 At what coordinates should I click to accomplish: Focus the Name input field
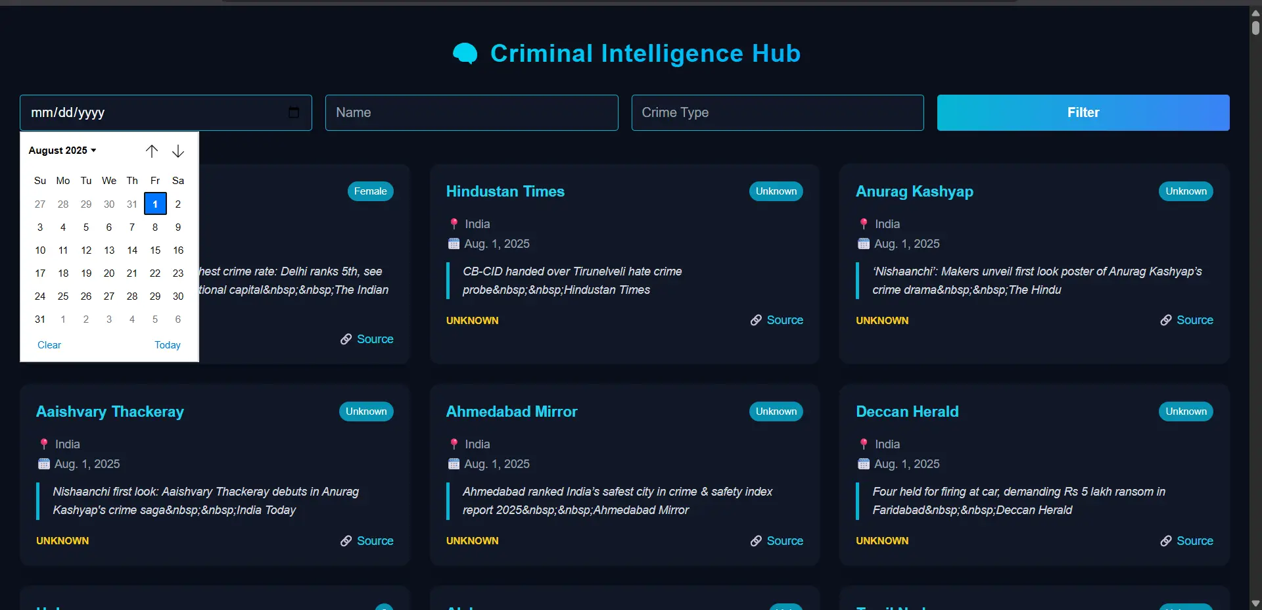(x=471, y=112)
